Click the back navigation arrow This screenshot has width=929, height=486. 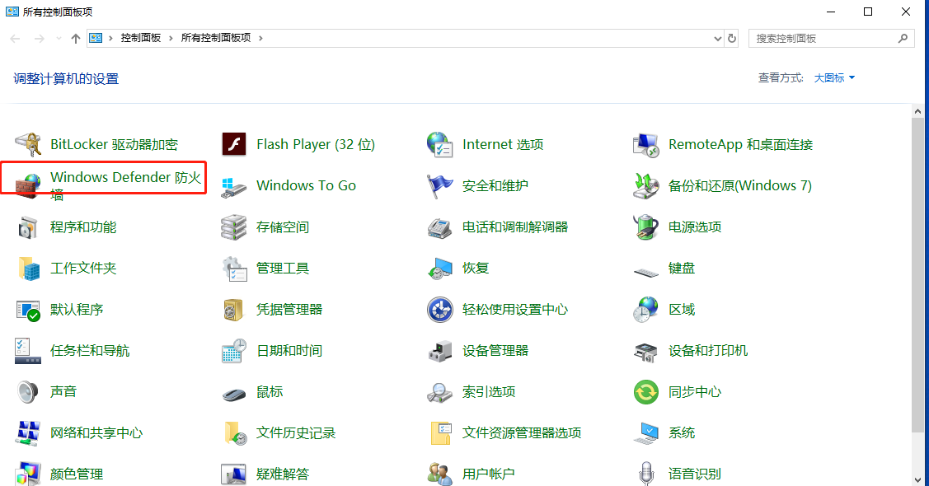pyautogui.click(x=14, y=38)
